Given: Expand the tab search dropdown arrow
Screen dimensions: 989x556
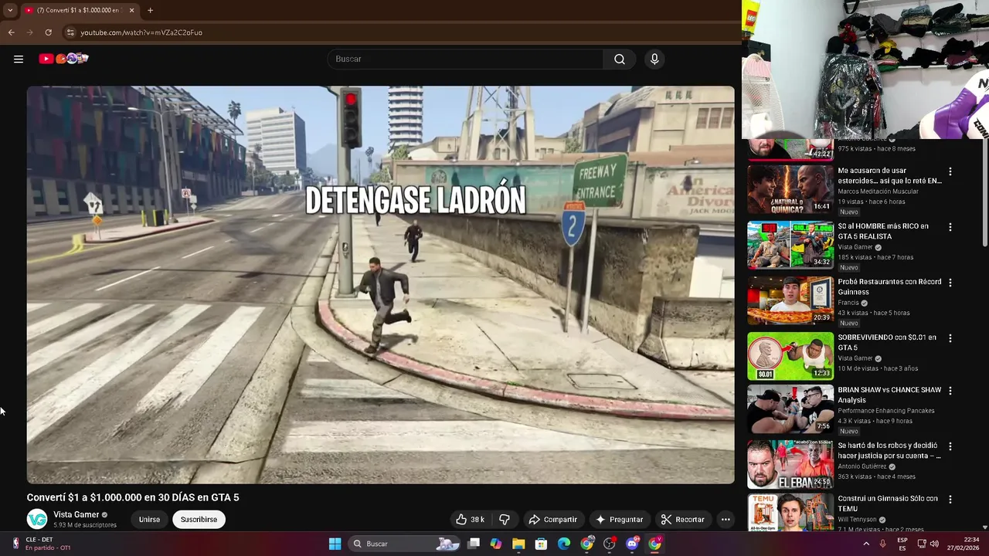Looking at the screenshot, I should pos(10,10).
